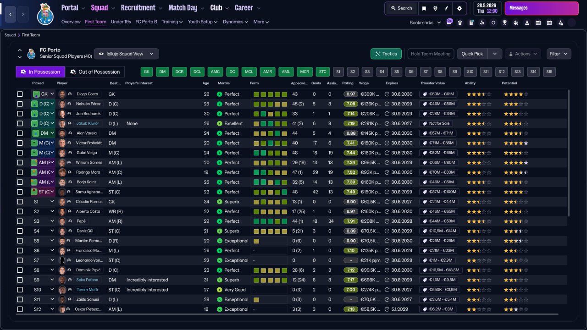Click Samu Aghehowa's player portrait

click(62, 192)
